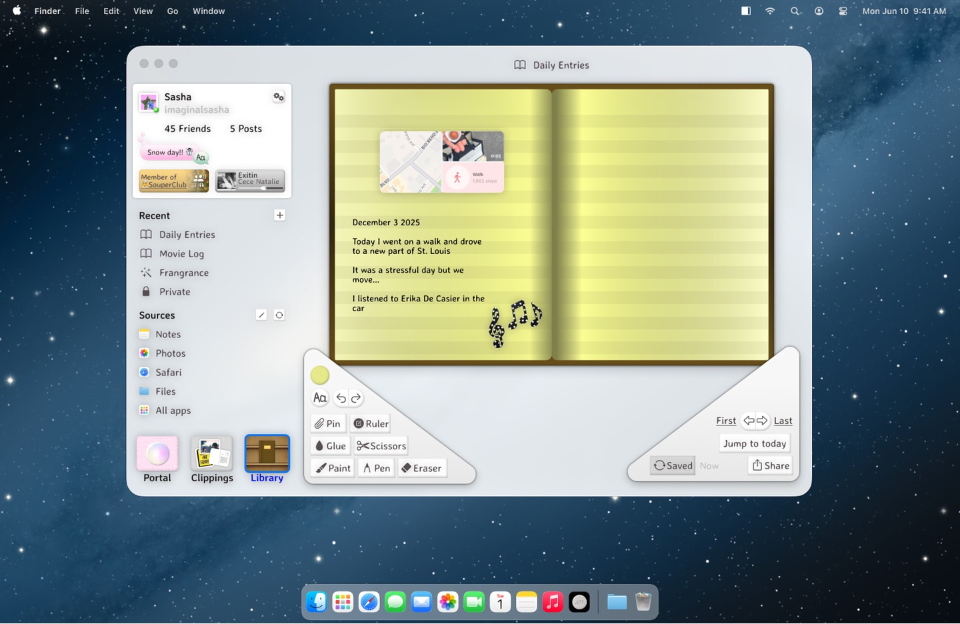Open text formatting Aa tool
This screenshot has width=960, height=624.
(320, 398)
